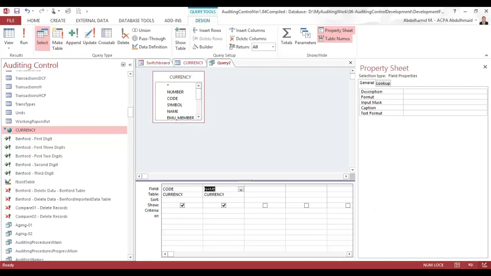The image size is (491, 276).
Task: Open the Show Table dialog
Action: click(180, 39)
